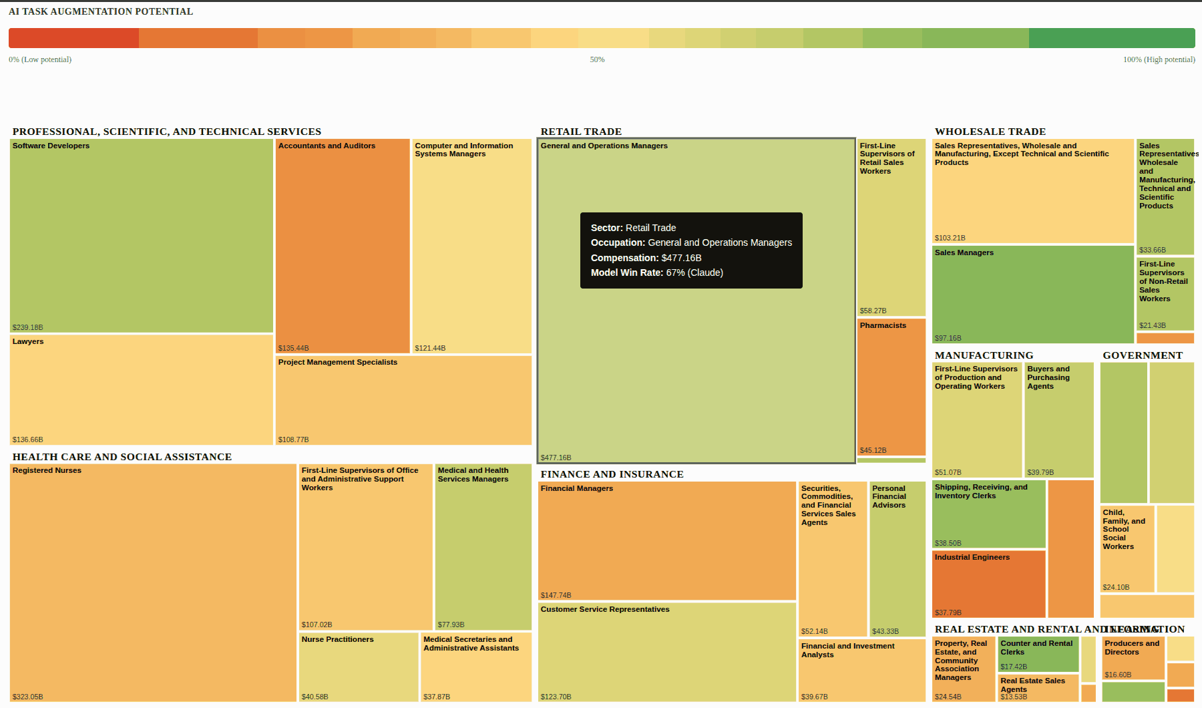The image size is (1202, 708).
Task: Select the Nurse Practitioners tile
Action: pyautogui.click(x=358, y=667)
